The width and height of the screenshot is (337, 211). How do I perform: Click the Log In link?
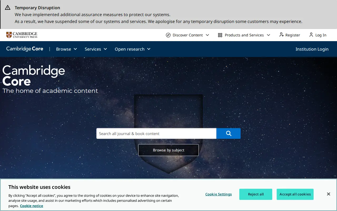318,35
